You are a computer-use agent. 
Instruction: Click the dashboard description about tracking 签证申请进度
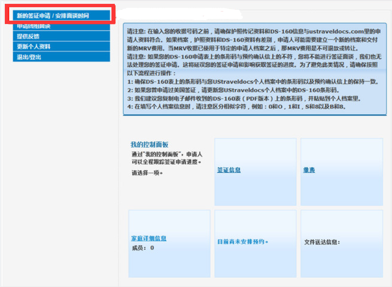click(166, 158)
